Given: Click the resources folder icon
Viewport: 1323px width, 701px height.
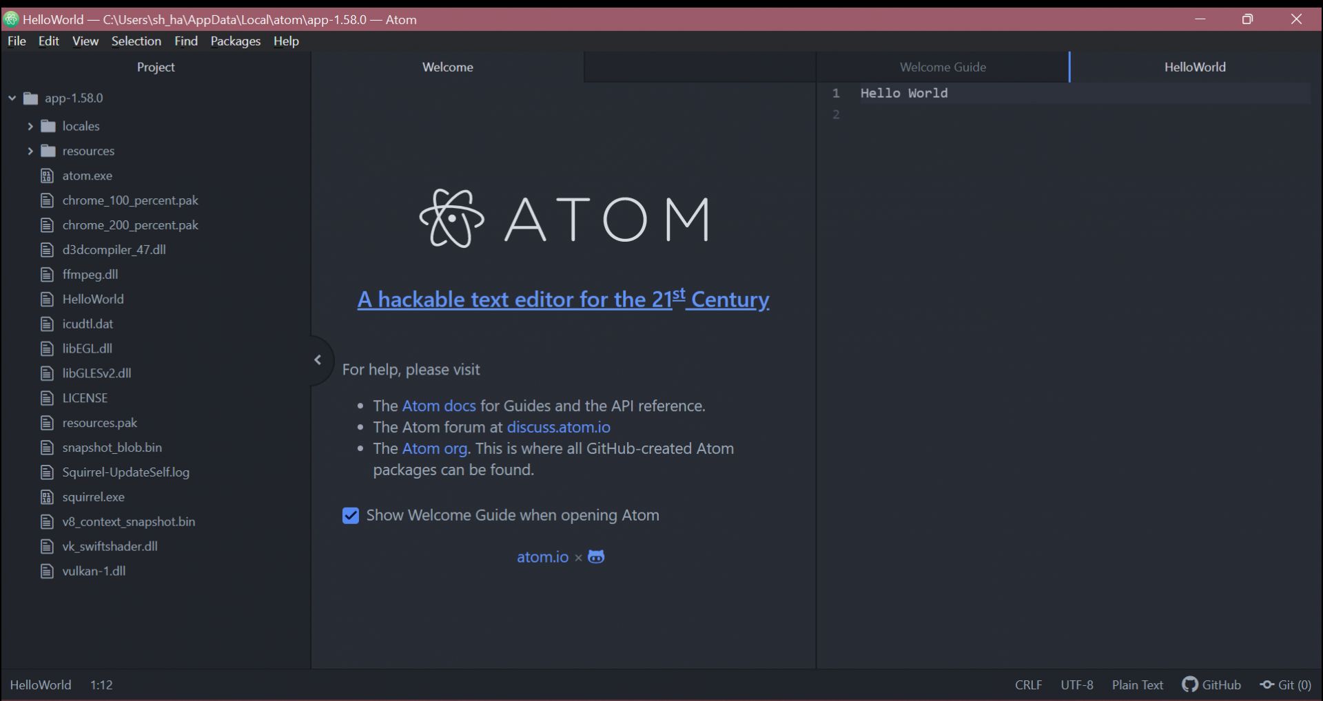Looking at the screenshot, I should [x=48, y=151].
